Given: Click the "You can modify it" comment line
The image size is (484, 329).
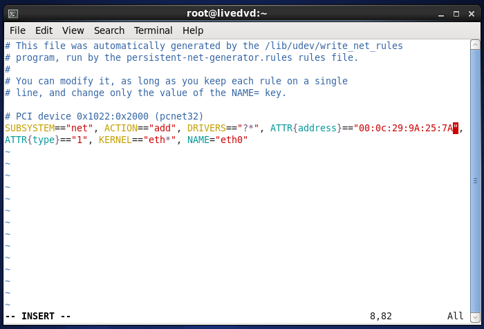Looking at the screenshot, I should [x=176, y=81].
